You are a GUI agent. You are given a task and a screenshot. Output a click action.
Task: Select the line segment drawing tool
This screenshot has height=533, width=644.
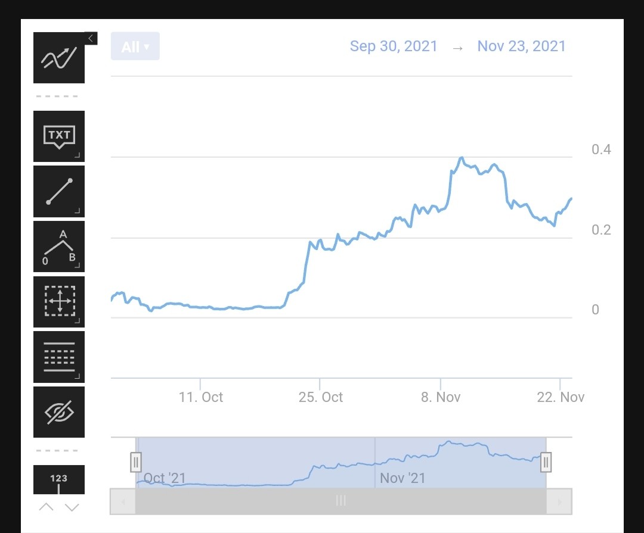pyautogui.click(x=58, y=192)
